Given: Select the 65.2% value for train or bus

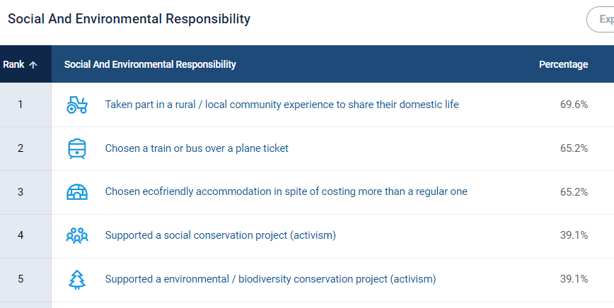Looking at the screenshot, I should pos(574,148).
